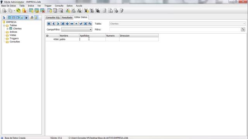Screen dimensions: 248x139
Task: Click the edit index toolbar icon
Action: click(55, 10)
